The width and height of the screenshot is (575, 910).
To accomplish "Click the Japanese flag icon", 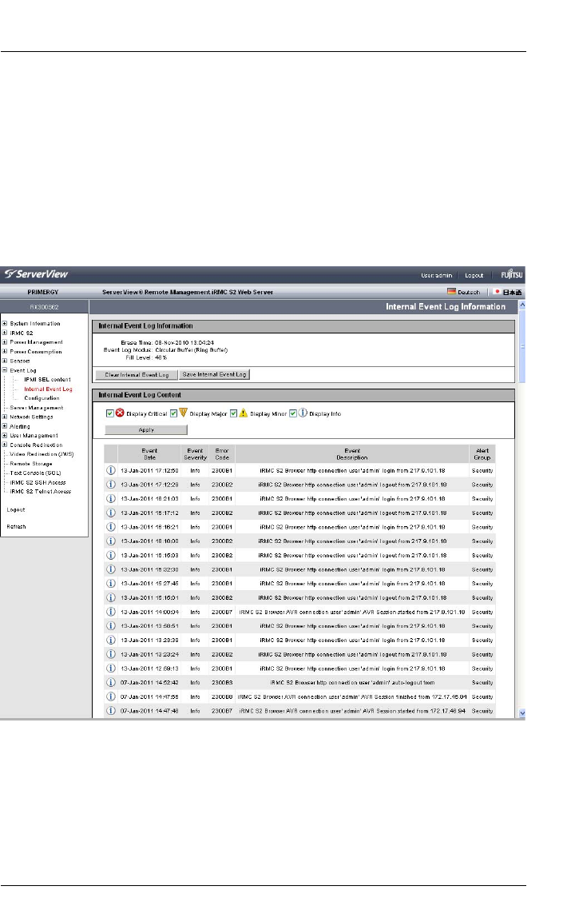I will 497,291.
